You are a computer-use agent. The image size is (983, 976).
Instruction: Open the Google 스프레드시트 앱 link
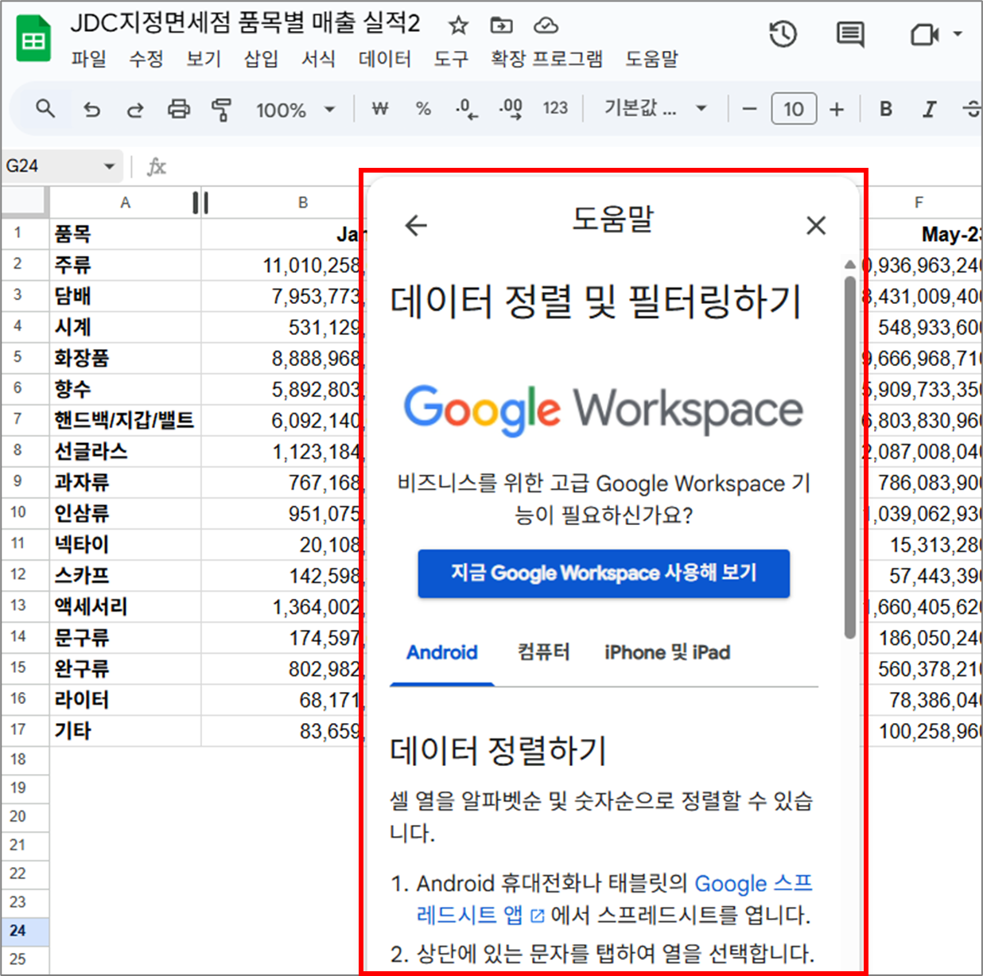(615, 899)
